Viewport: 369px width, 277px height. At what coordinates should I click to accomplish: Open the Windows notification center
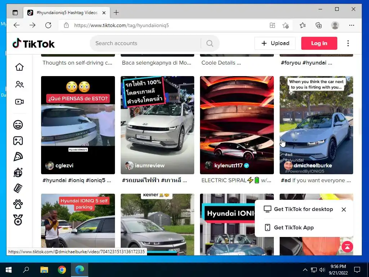pyautogui.click(x=357, y=270)
